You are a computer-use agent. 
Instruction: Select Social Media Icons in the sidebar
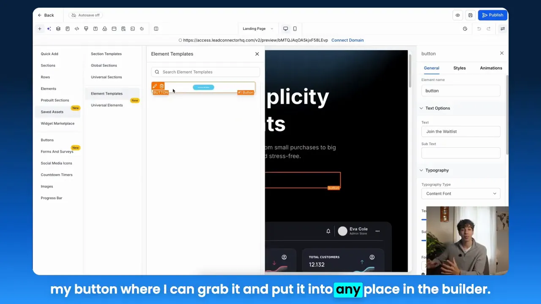(x=56, y=163)
